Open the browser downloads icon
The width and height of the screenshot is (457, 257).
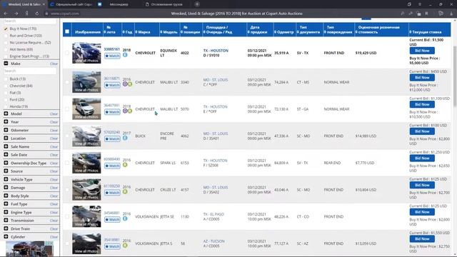451,14
